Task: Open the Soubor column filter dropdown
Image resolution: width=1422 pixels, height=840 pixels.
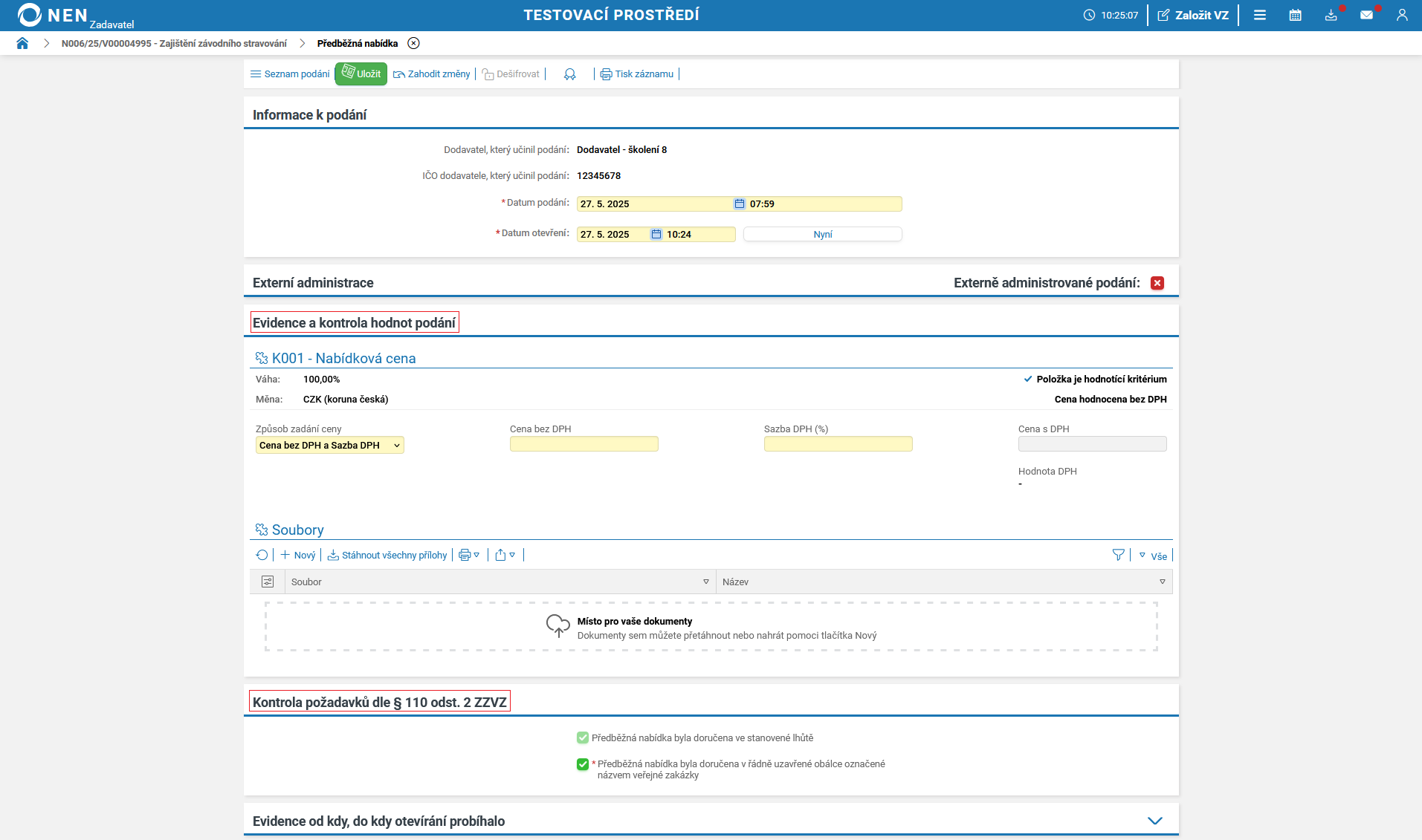Action: point(705,582)
